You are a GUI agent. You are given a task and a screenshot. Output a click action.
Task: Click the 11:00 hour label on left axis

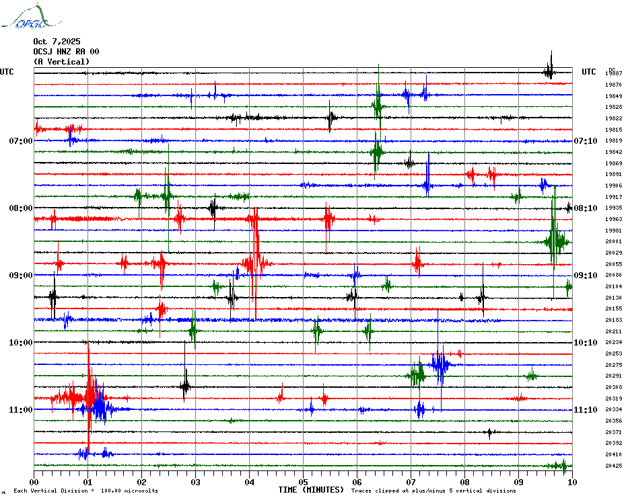(x=21, y=410)
